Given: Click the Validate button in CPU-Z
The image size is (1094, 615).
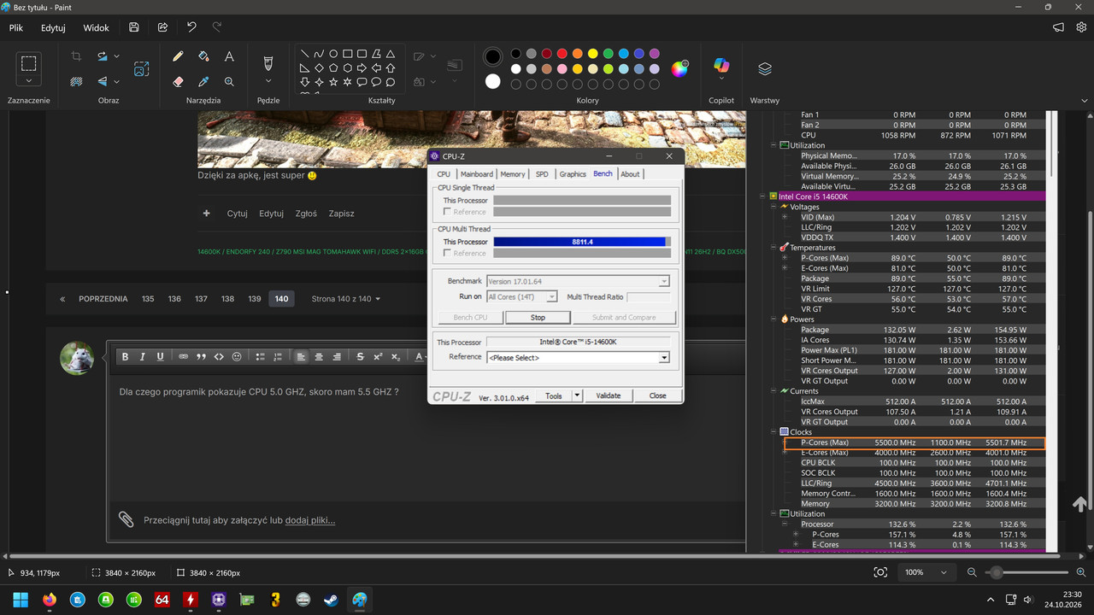Looking at the screenshot, I should click(609, 396).
